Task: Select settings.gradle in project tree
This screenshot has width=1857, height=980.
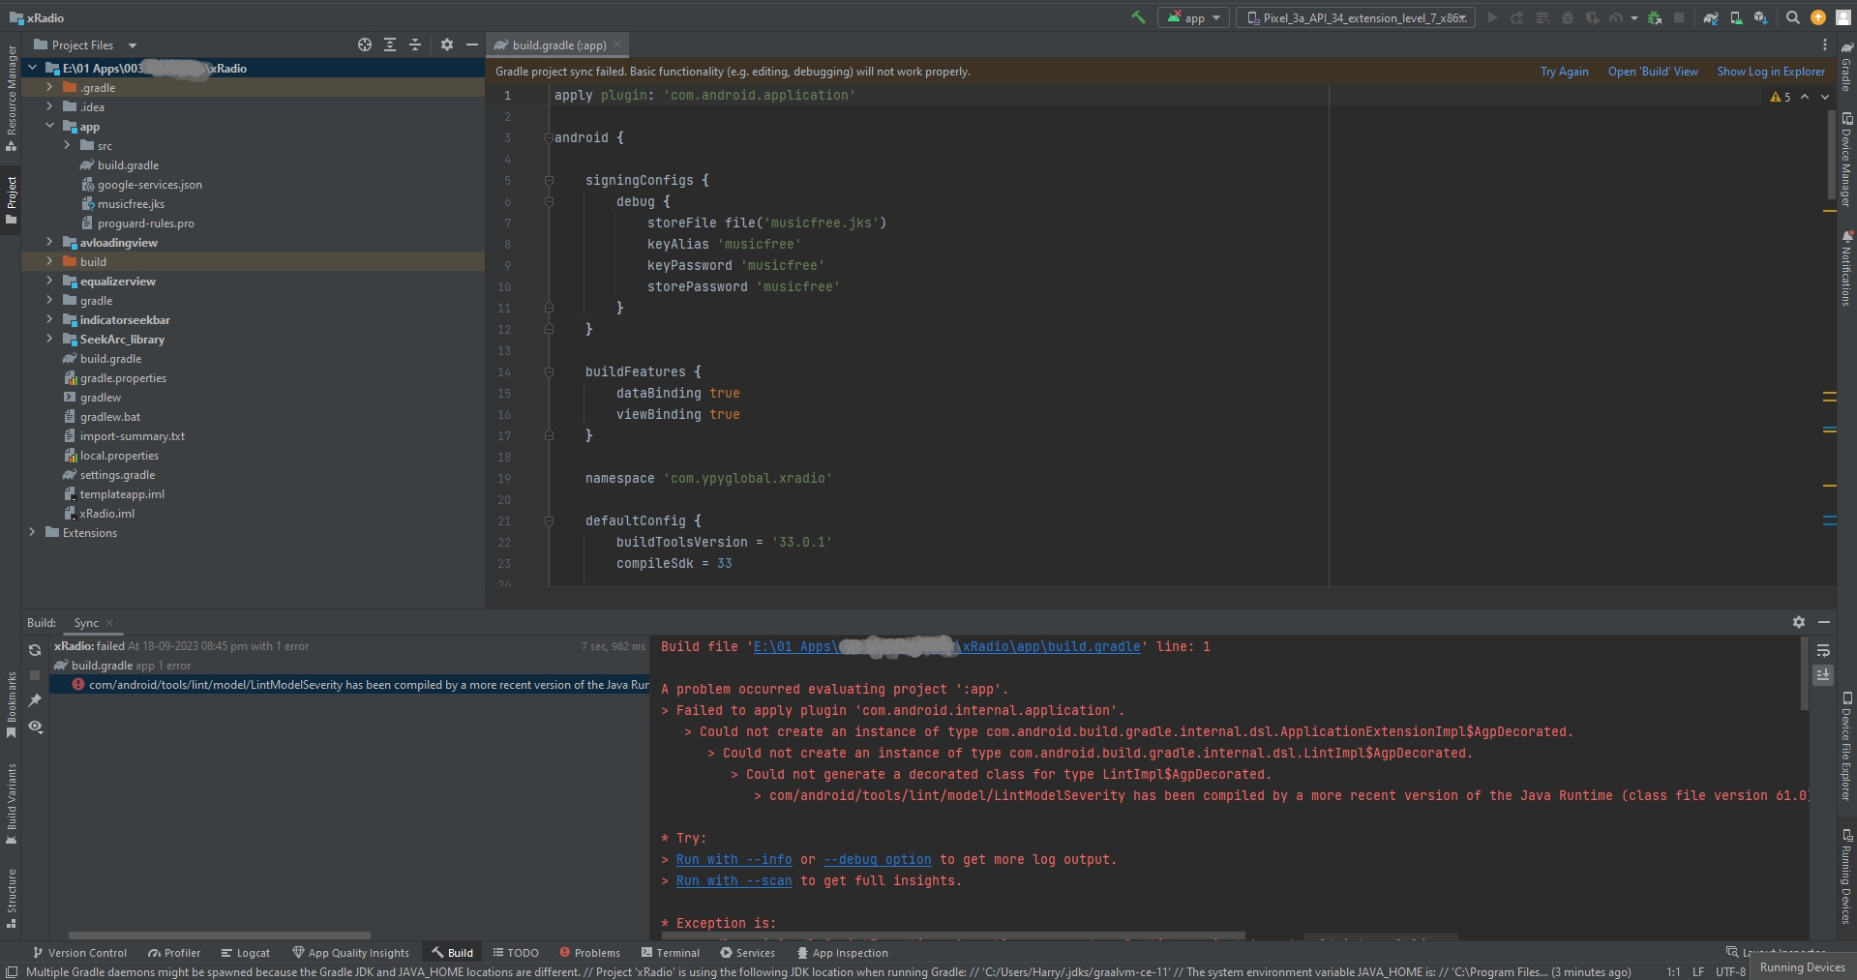Action: pyautogui.click(x=117, y=475)
